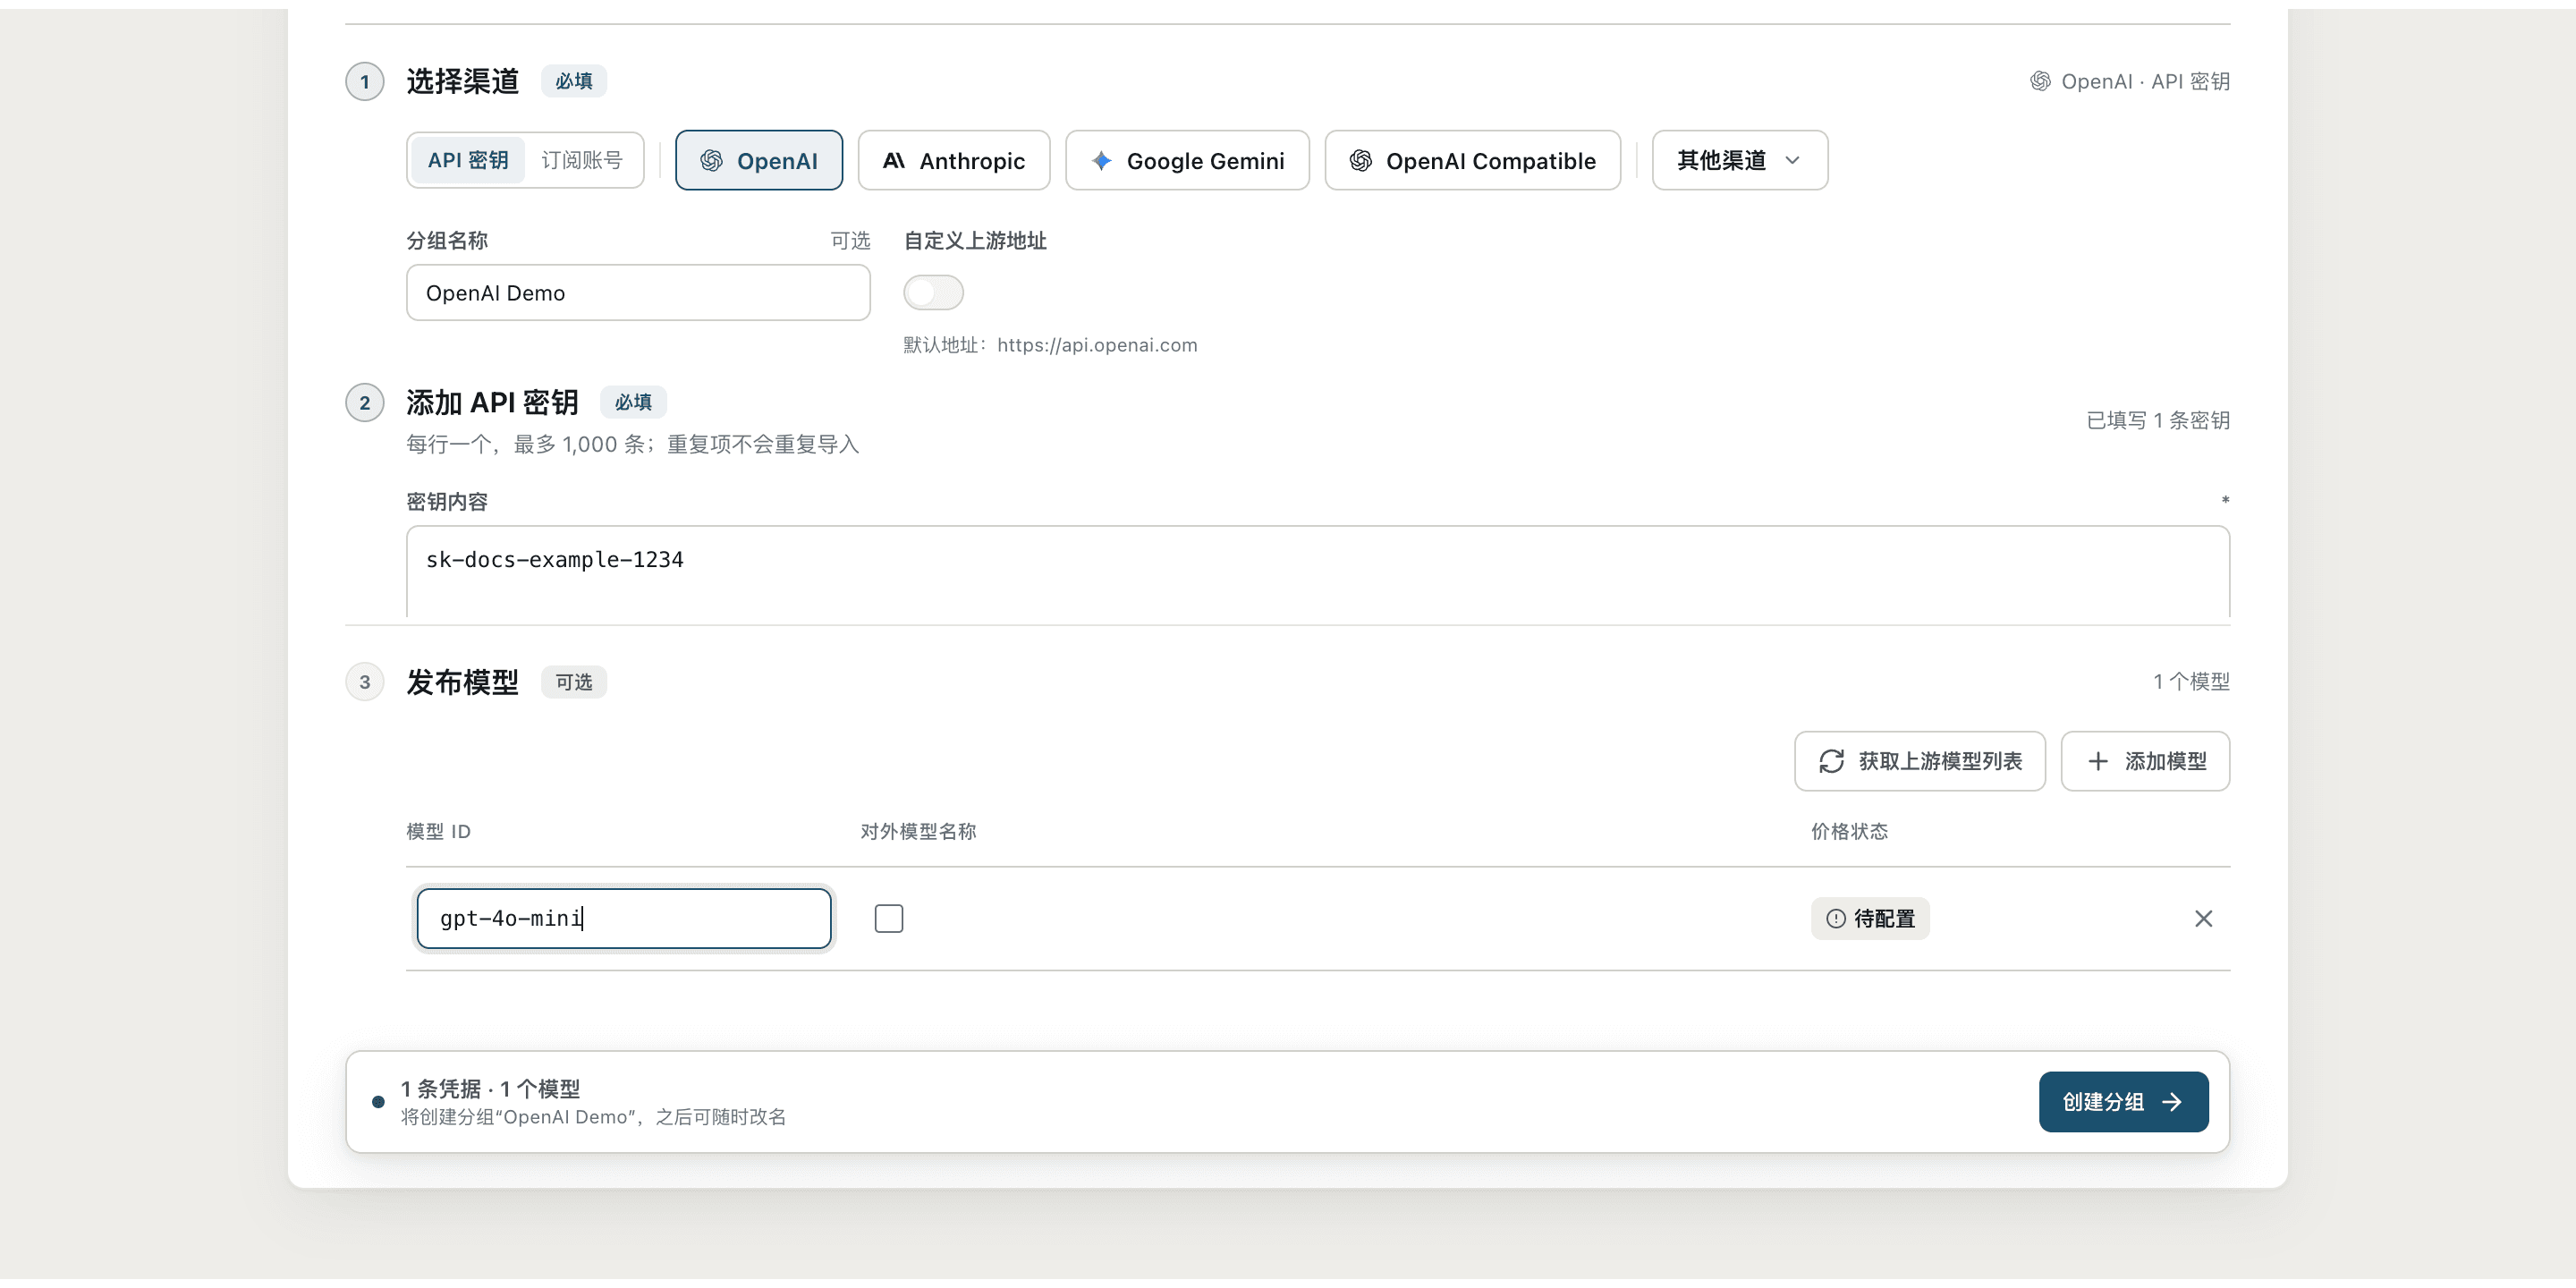This screenshot has height=1288, width=2576.
Task: Open the 其他渠道 dropdown
Action: 1739,160
